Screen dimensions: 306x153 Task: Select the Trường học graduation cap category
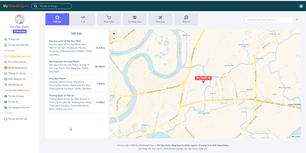(x=135, y=19)
